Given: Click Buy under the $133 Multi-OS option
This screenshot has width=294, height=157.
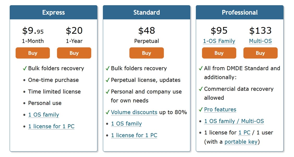Looking at the screenshot, I should click(x=260, y=53).
